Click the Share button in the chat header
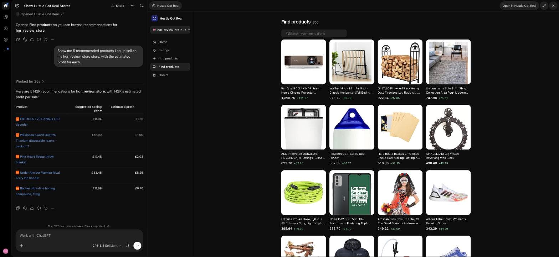Image resolution: width=559 pixels, height=257 pixels. pyautogui.click(x=118, y=6)
